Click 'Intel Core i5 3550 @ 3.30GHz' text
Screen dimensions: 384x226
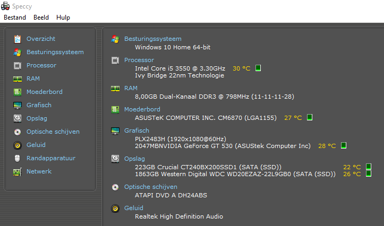(x=180, y=68)
